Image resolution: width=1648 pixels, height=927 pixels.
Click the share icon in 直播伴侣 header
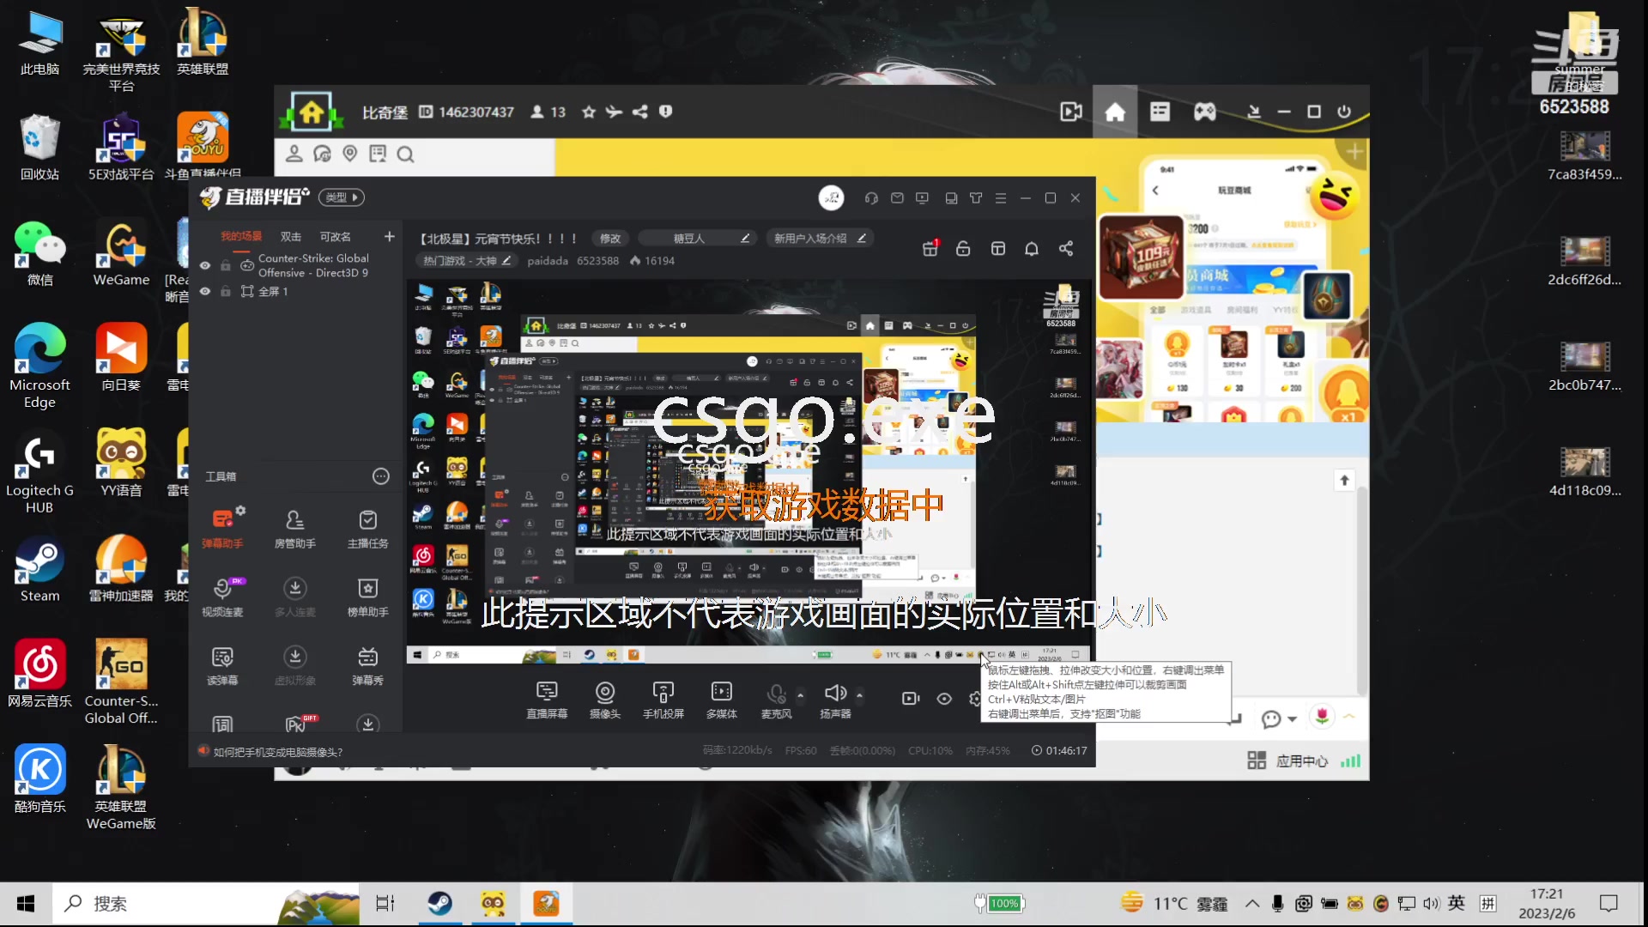1066,248
